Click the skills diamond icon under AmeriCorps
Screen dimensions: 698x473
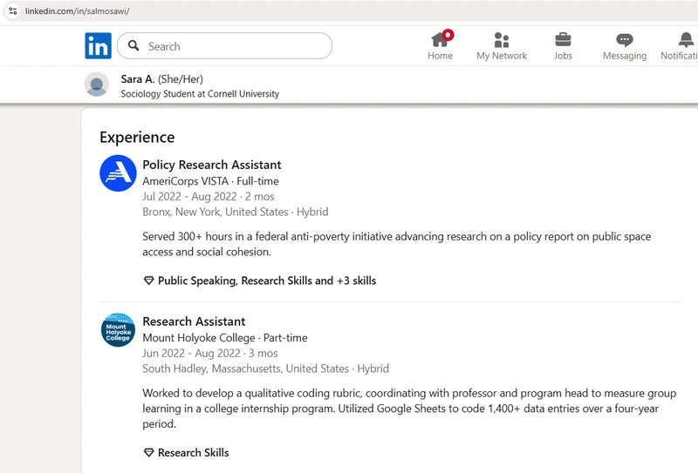click(x=148, y=281)
